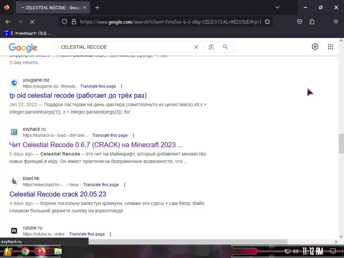Click the site security padlock icon
The height and width of the screenshot is (258, 344).
pyautogui.click(x=74, y=22)
